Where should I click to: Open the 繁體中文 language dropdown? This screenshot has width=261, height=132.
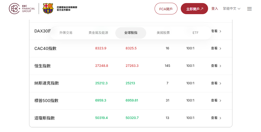[232, 9]
